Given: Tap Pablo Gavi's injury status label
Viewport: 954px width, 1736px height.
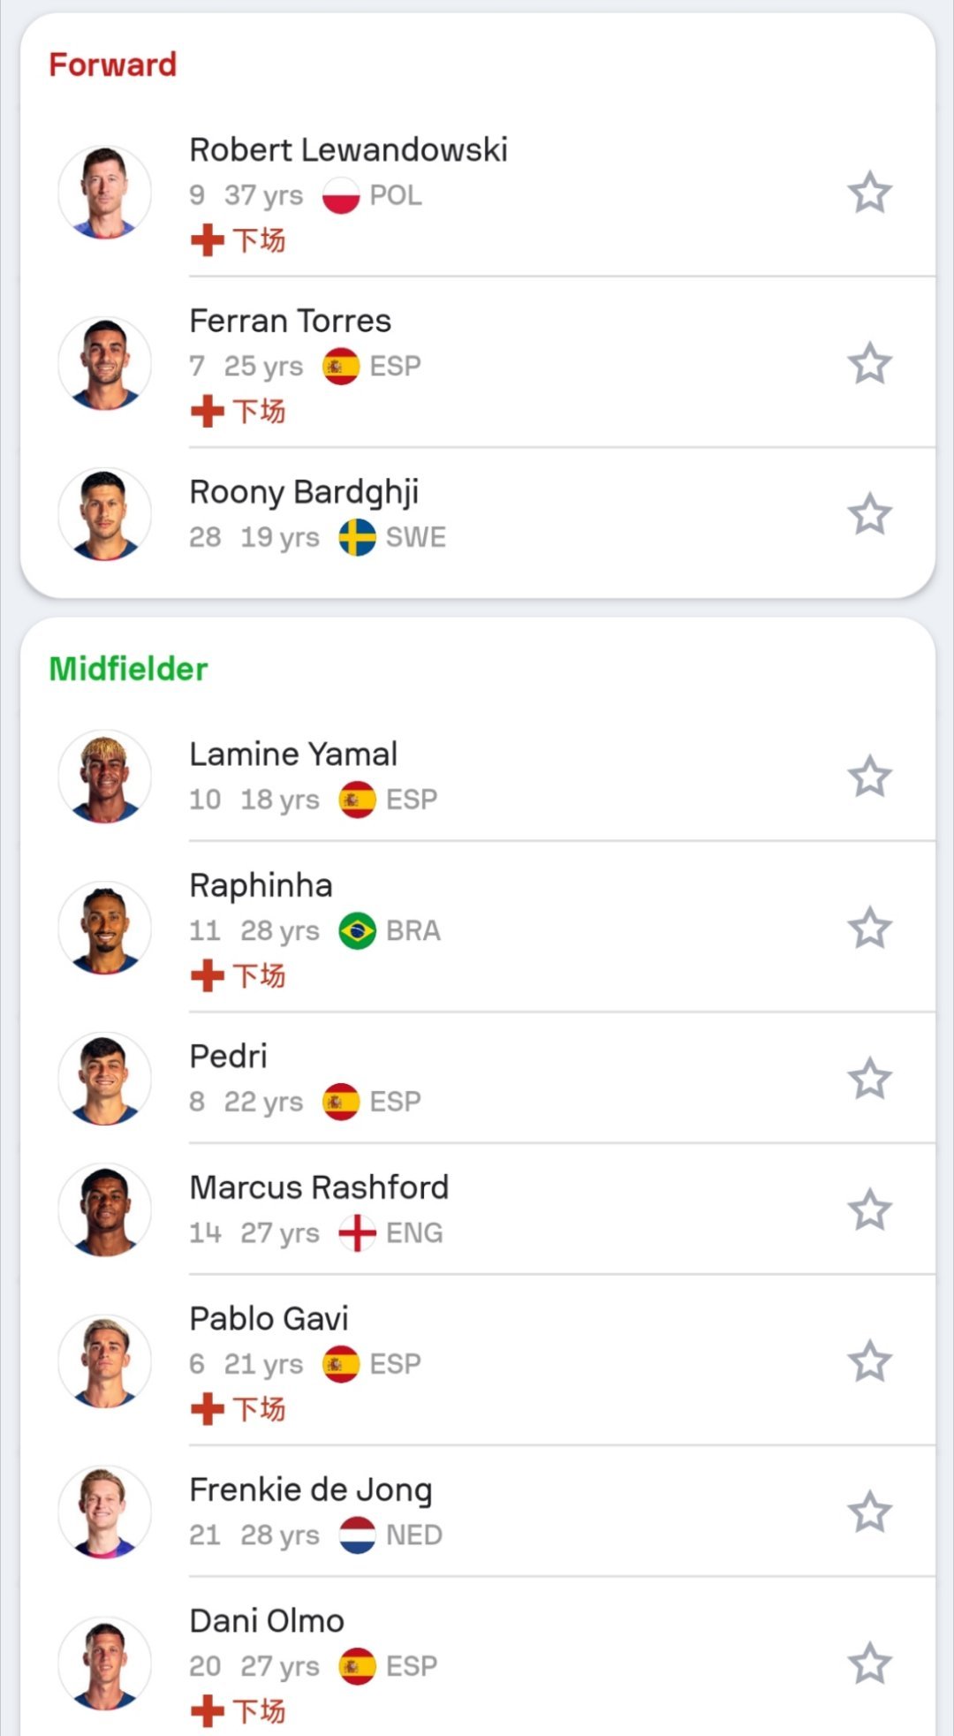Looking at the screenshot, I should [259, 1409].
